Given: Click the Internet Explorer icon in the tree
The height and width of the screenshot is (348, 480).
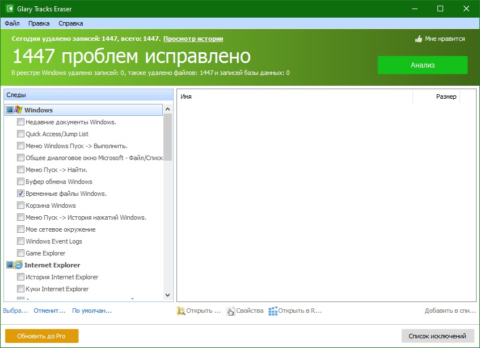Looking at the screenshot, I should pyautogui.click(x=19, y=265).
